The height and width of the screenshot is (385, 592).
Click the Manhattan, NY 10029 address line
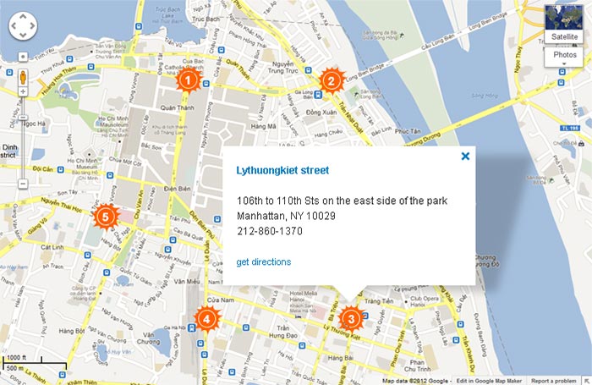tap(286, 216)
